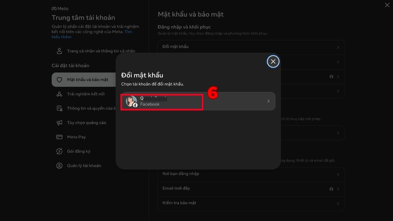Click Chọn tài khoản để đổi mật khẩu text
This screenshot has width=393, height=221.
[x=153, y=84]
